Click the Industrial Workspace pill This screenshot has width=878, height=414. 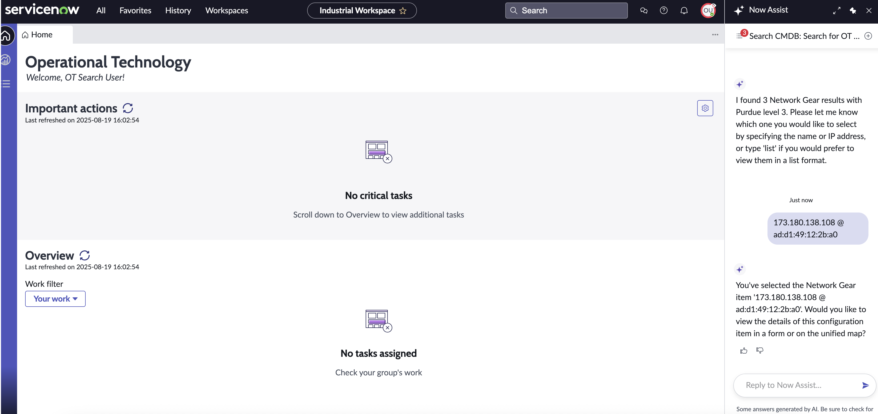tap(362, 11)
